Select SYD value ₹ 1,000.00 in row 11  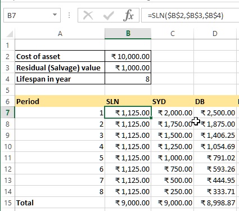point(173,158)
